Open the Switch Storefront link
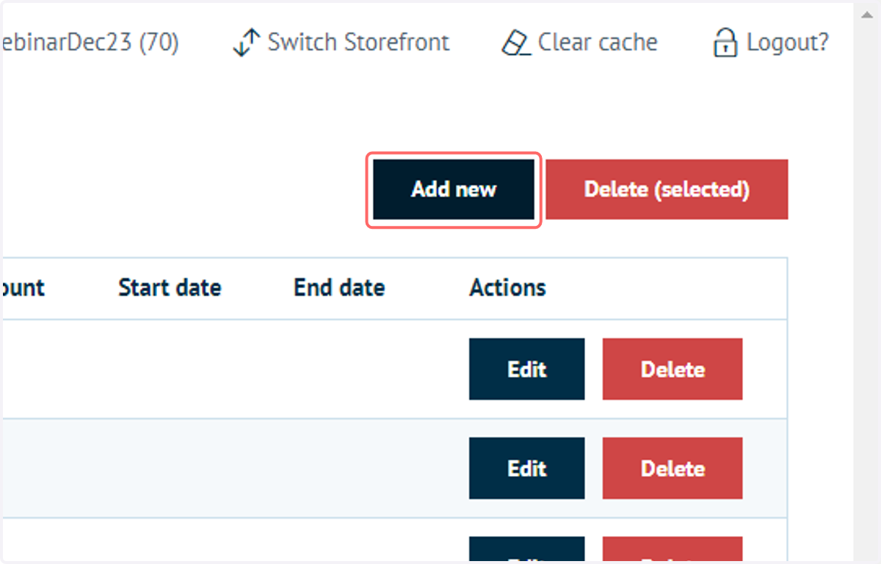Screen dimensions: 881x564 point(341,43)
